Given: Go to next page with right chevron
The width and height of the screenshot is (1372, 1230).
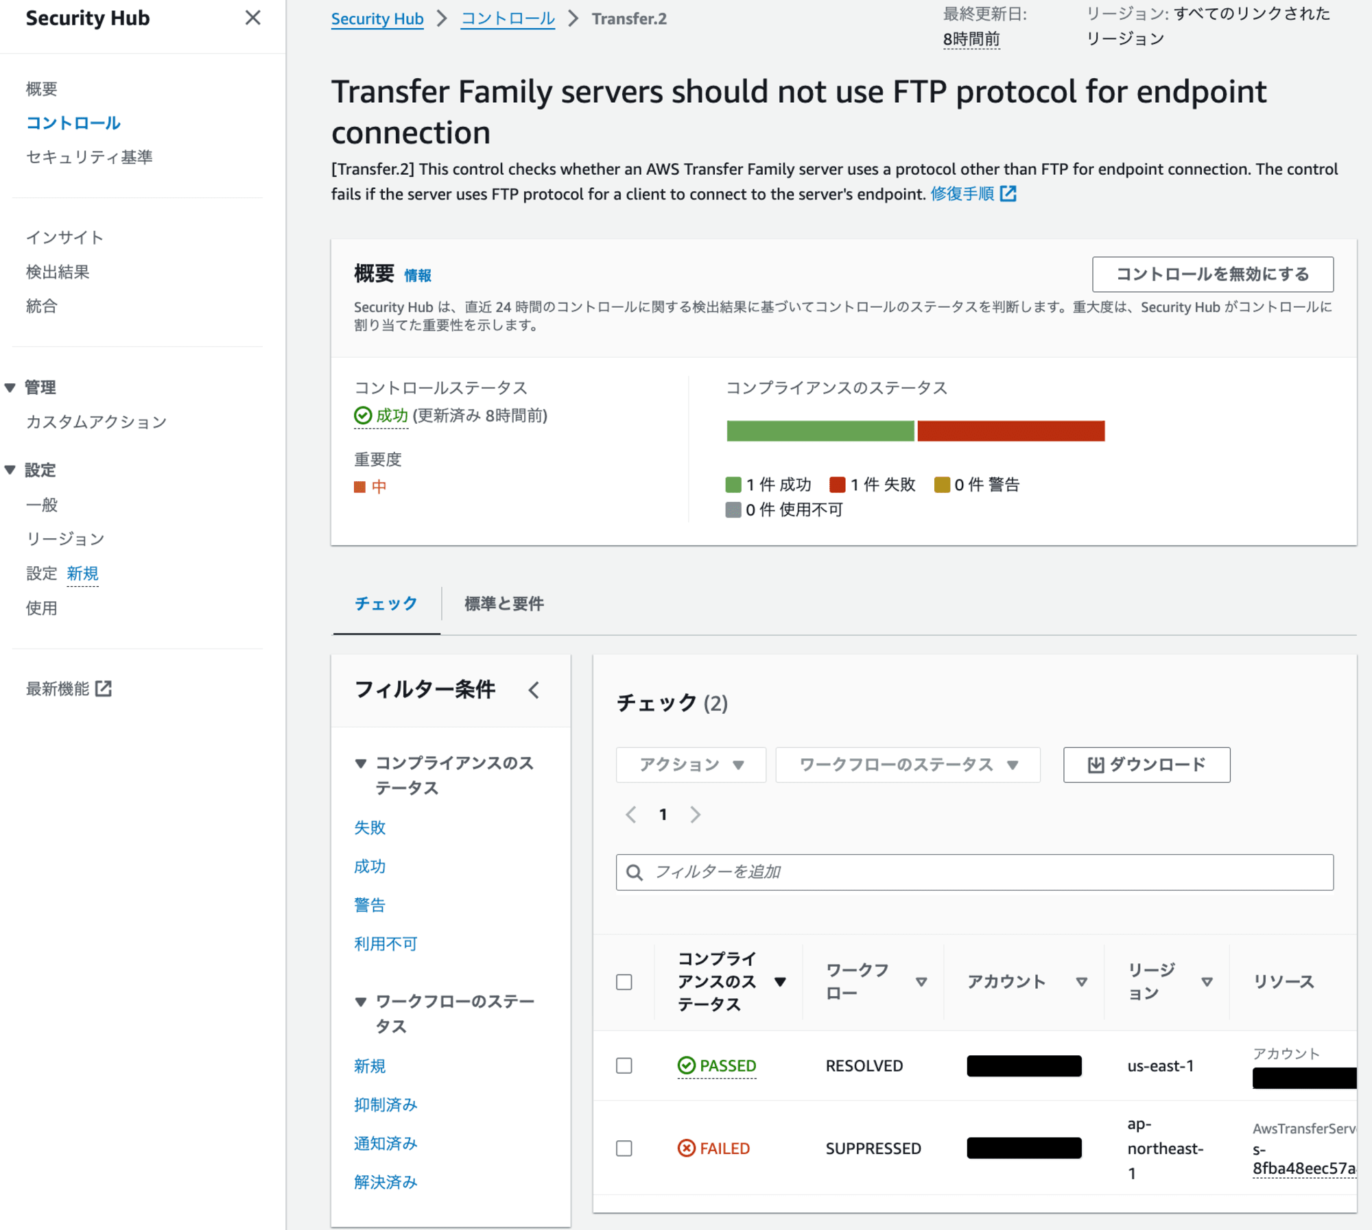Looking at the screenshot, I should coord(696,815).
